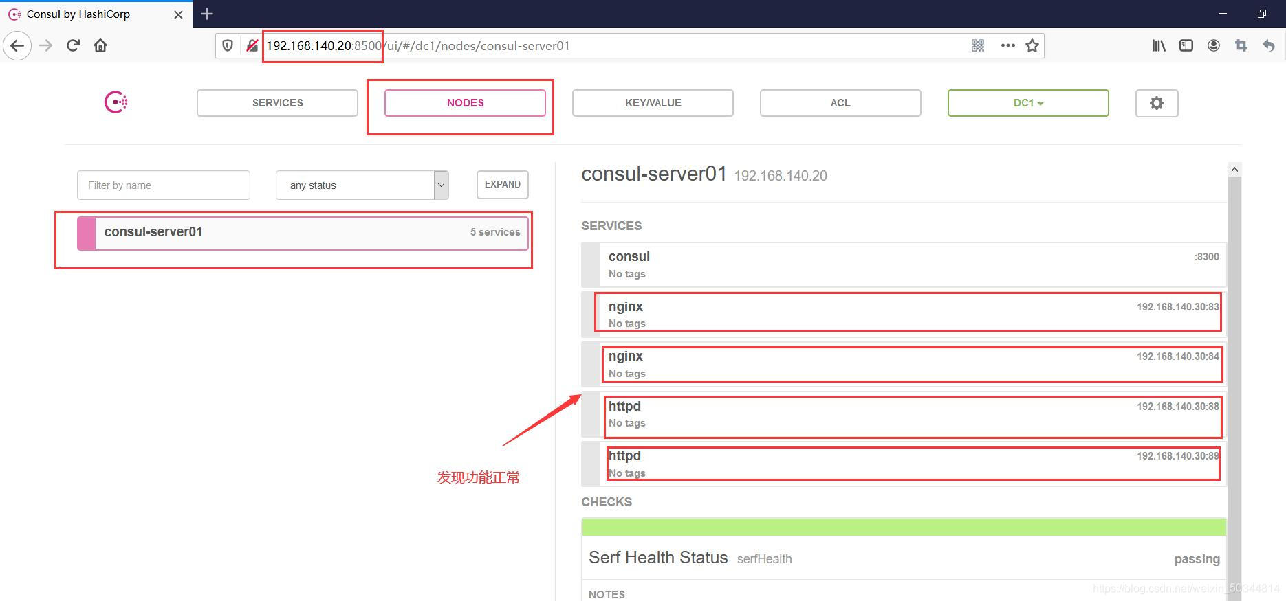The width and height of the screenshot is (1286, 601).
Task: Go to the browser home page
Action: click(x=100, y=46)
